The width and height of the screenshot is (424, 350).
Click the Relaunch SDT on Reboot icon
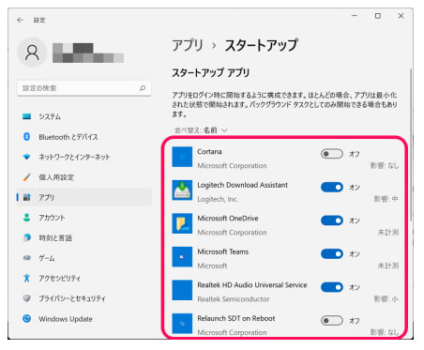pos(182,324)
